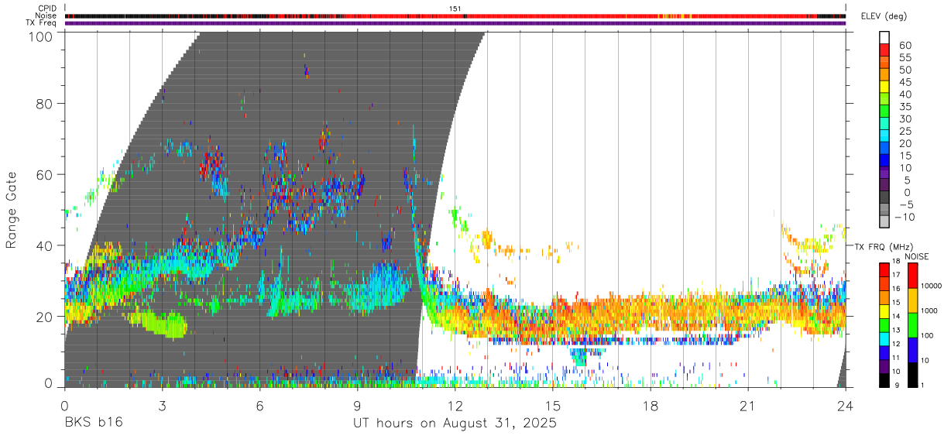Click NOISE legend label 1000
Image resolution: width=951 pixels, height=439 pixels.
point(931,311)
